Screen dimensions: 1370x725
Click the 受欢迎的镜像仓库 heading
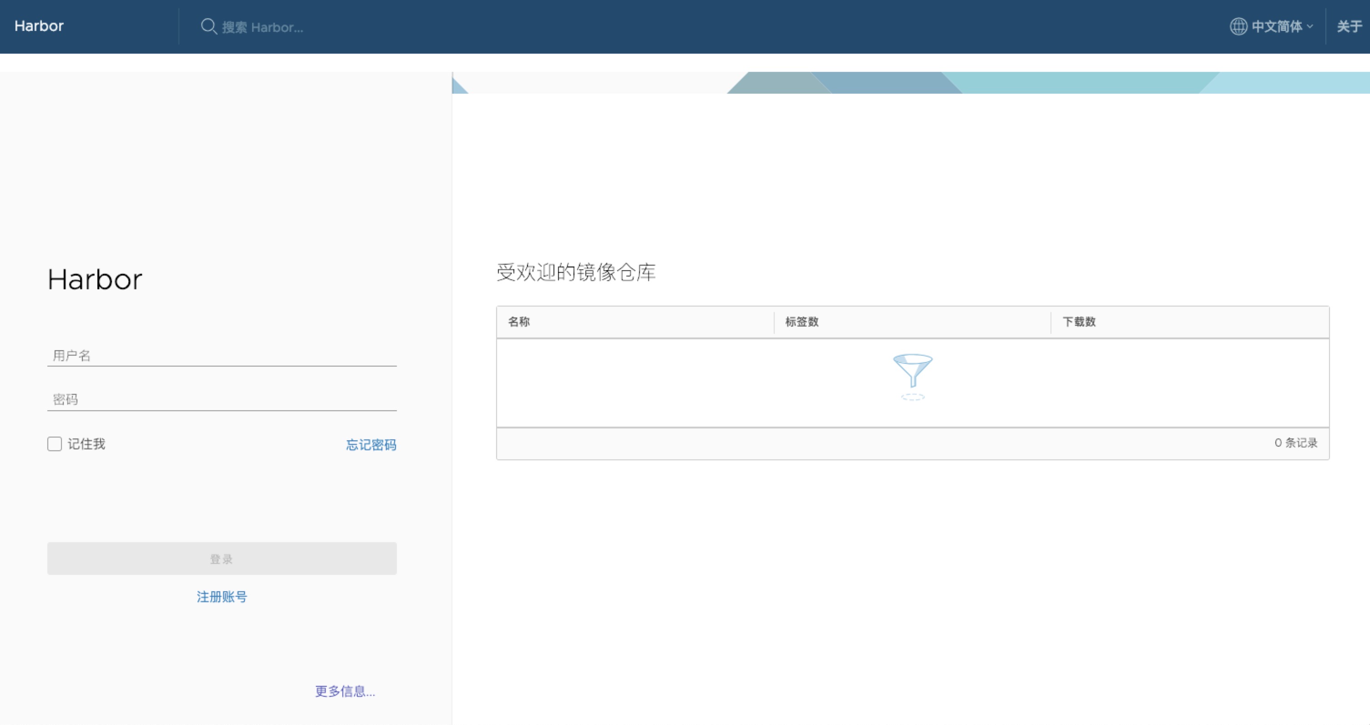[x=576, y=272]
